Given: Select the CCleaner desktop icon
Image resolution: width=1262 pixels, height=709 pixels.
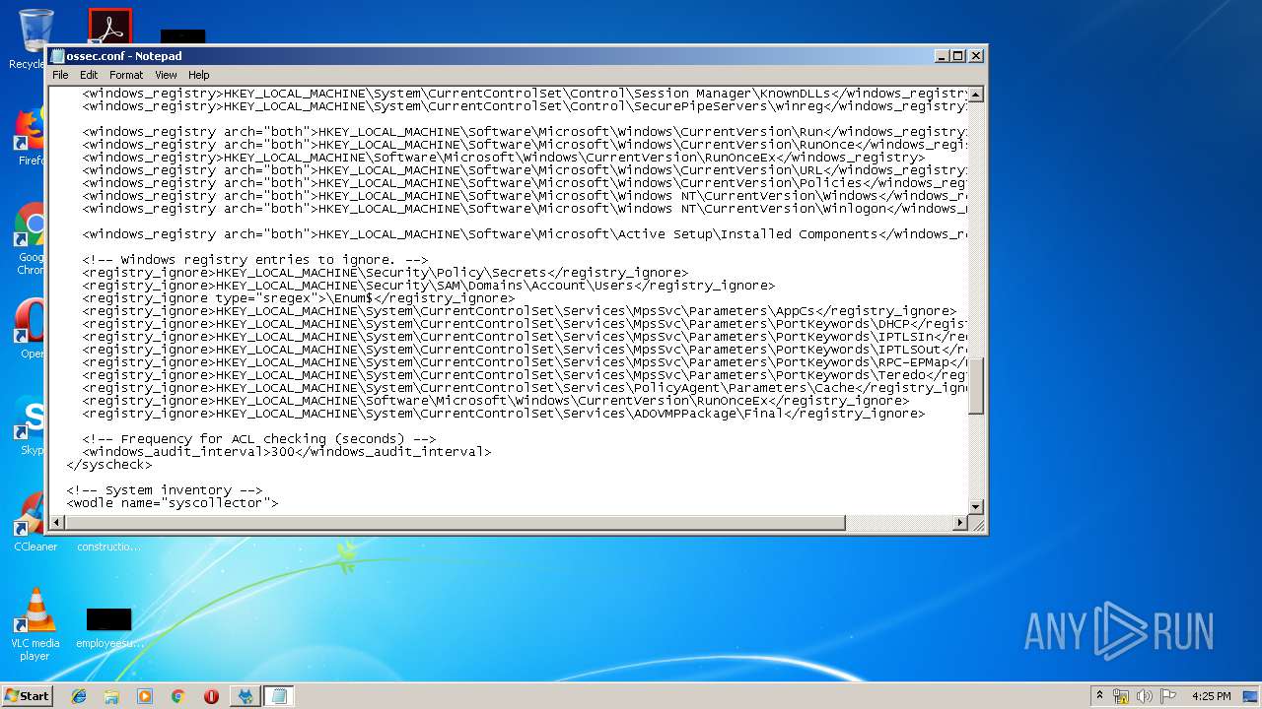Looking at the screenshot, I should 35,522.
